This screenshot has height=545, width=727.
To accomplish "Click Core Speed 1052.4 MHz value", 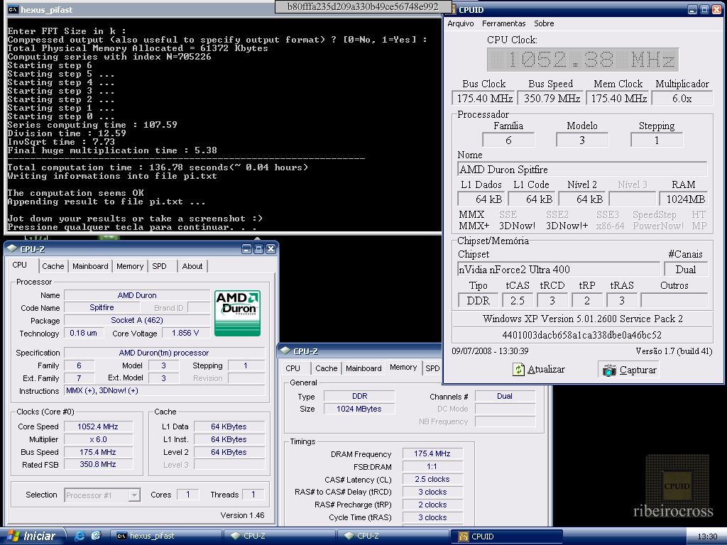I will (x=98, y=426).
